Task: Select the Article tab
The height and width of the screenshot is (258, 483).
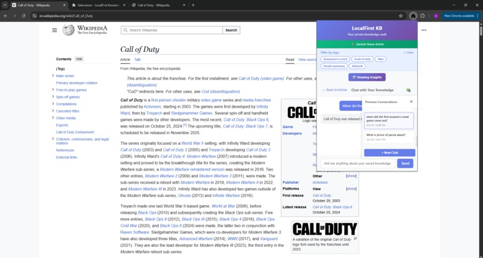Action: pyautogui.click(x=125, y=60)
